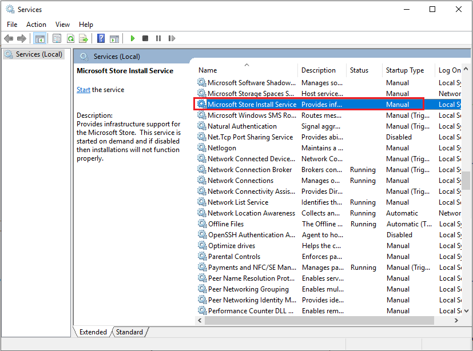Open the Help toolbar icon
473x351 pixels.
101,38
